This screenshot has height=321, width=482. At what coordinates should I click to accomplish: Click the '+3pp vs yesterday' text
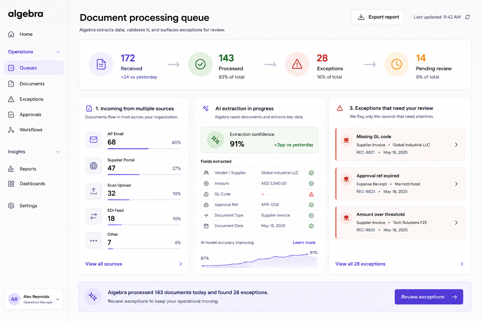[x=294, y=145]
